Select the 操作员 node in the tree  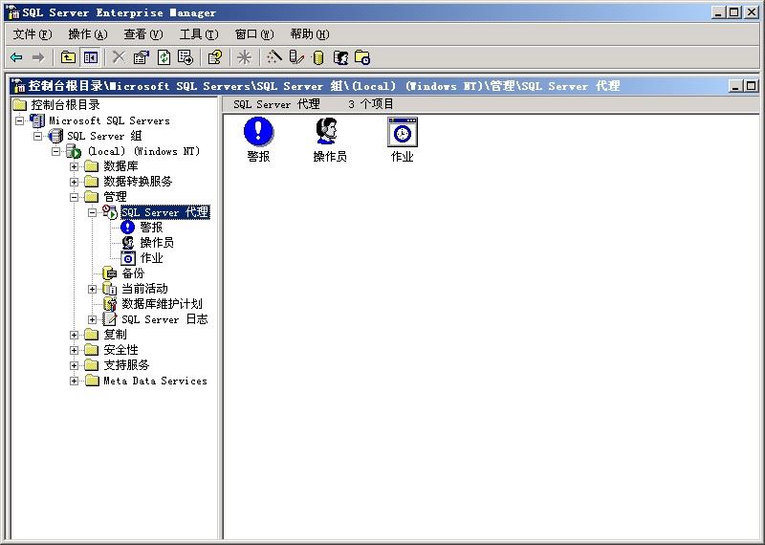(157, 243)
